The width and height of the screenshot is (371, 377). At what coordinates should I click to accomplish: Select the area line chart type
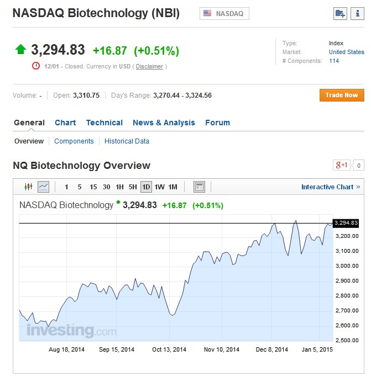[43, 187]
